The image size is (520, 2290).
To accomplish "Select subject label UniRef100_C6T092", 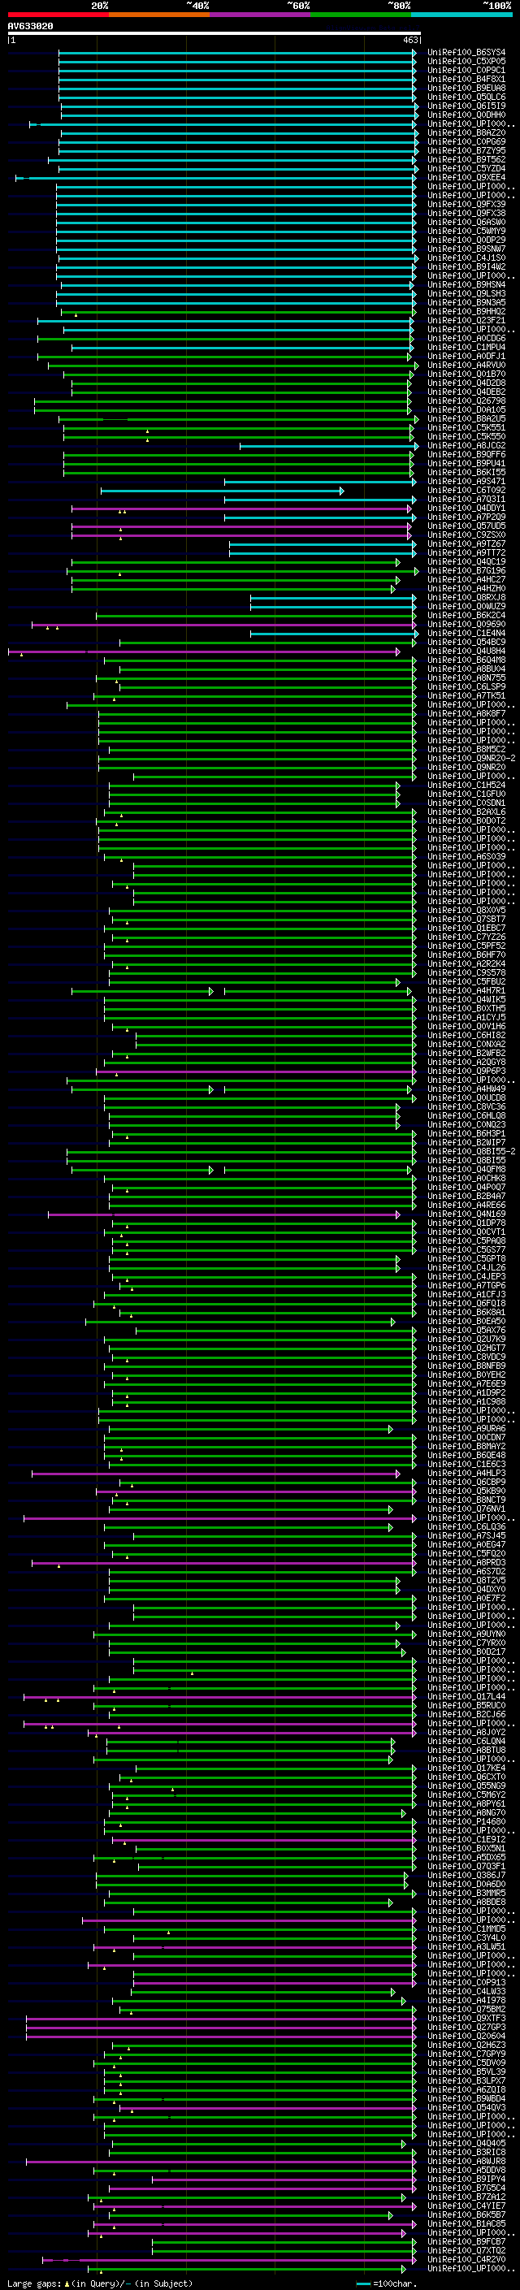I will pyautogui.click(x=466, y=491).
